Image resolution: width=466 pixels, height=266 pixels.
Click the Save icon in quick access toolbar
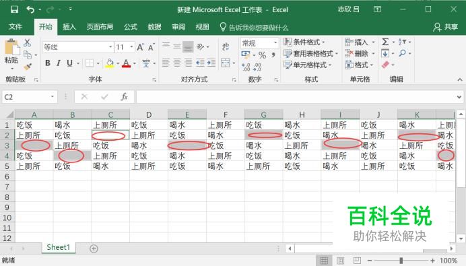click(14, 9)
